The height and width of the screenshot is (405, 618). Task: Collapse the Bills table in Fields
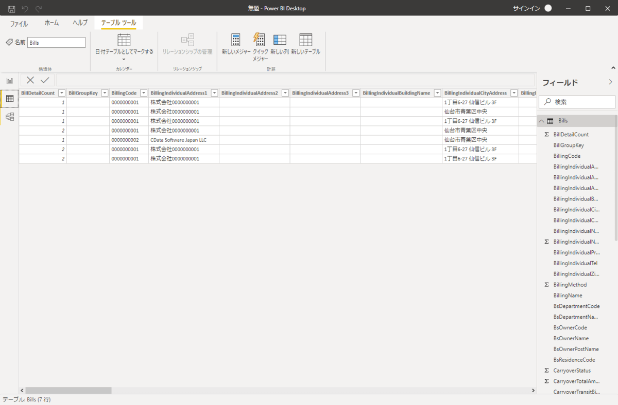point(541,121)
